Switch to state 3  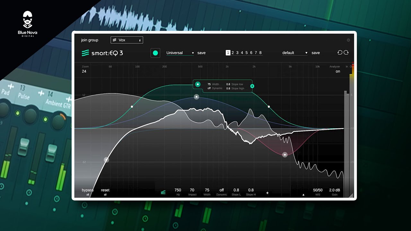(237, 53)
